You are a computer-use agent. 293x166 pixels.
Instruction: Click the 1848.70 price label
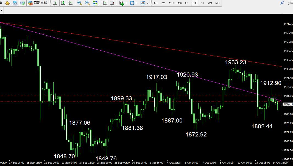[x=64, y=156]
